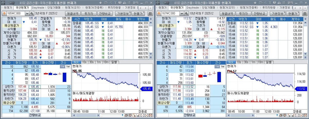Switch to Daytrade tab in 3년국채 window
This screenshot has height=119, width=309.
pos(38,8)
